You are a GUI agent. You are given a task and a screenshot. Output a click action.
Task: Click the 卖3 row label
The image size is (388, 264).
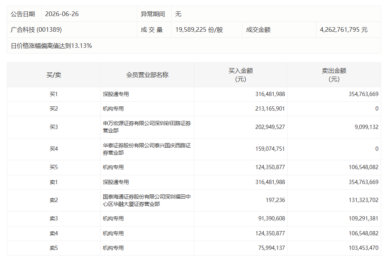coord(54,219)
